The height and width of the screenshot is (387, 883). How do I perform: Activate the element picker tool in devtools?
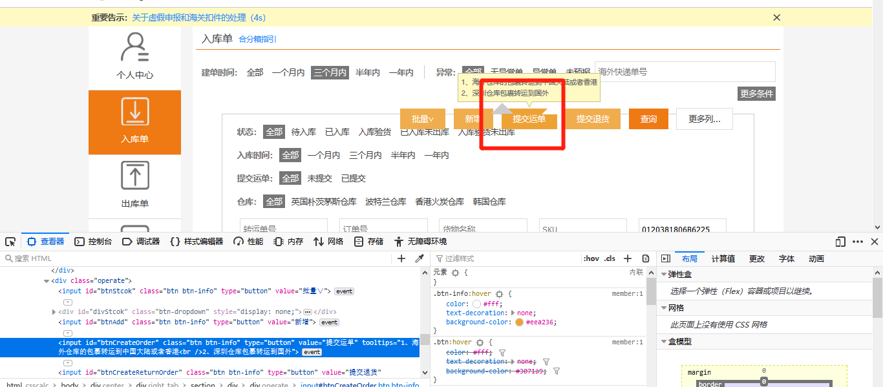pyautogui.click(x=10, y=242)
